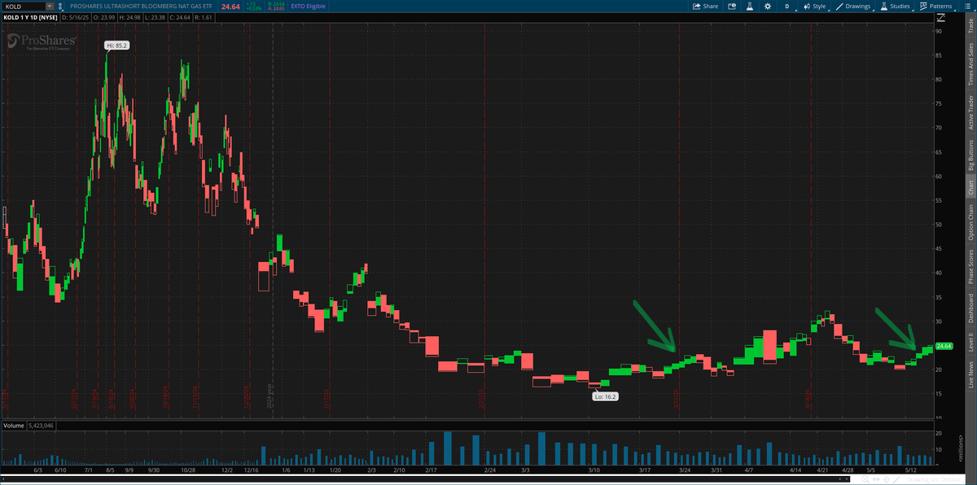Click the green 24.64 price axis label
The height and width of the screenshot is (485, 977).
pyautogui.click(x=944, y=346)
